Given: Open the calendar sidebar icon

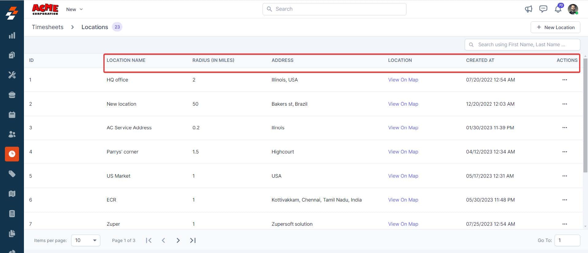Looking at the screenshot, I should tap(12, 115).
